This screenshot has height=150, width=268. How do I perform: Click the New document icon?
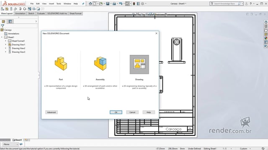[95, 4]
